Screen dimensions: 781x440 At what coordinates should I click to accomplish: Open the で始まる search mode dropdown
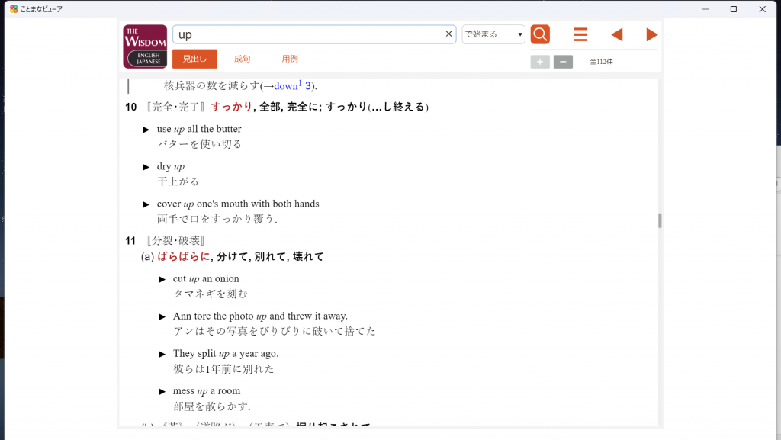point(493,34)
